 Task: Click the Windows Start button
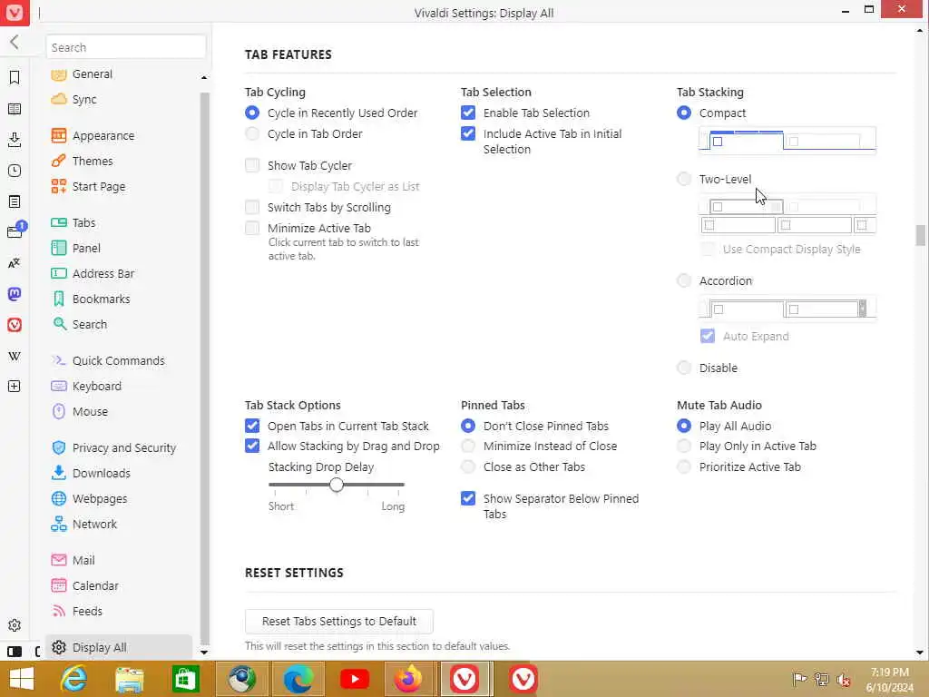[22, 679]
